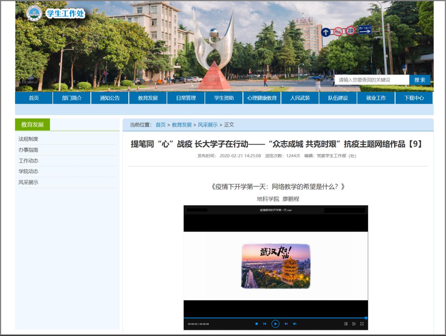Screen dimensions: 446x336
Task: Go to 首页 via breadcrumb link
Action: click(x=161, y=125)
